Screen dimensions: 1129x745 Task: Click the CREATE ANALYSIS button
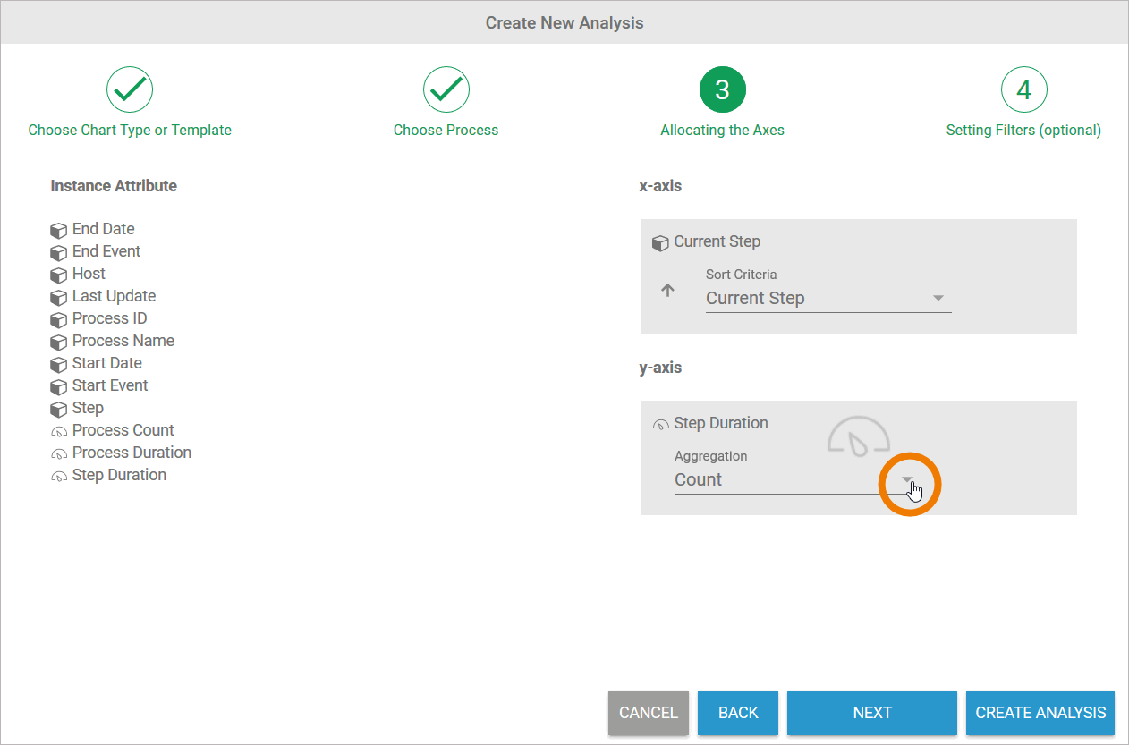(1040, 713)
